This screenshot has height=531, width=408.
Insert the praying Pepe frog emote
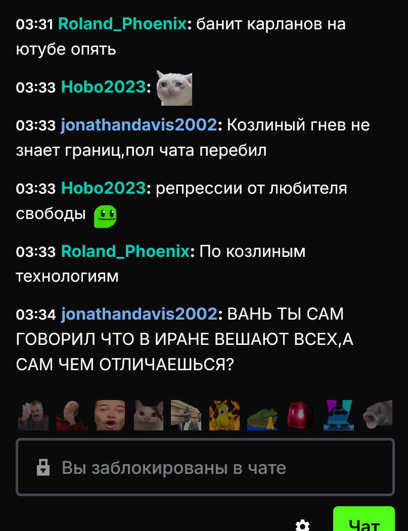tap(262, 415)
